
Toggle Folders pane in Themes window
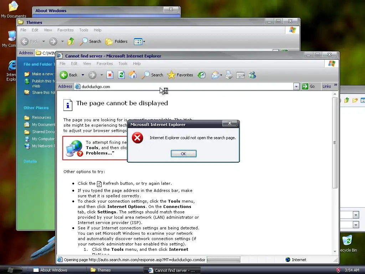(x=117, y=41)
